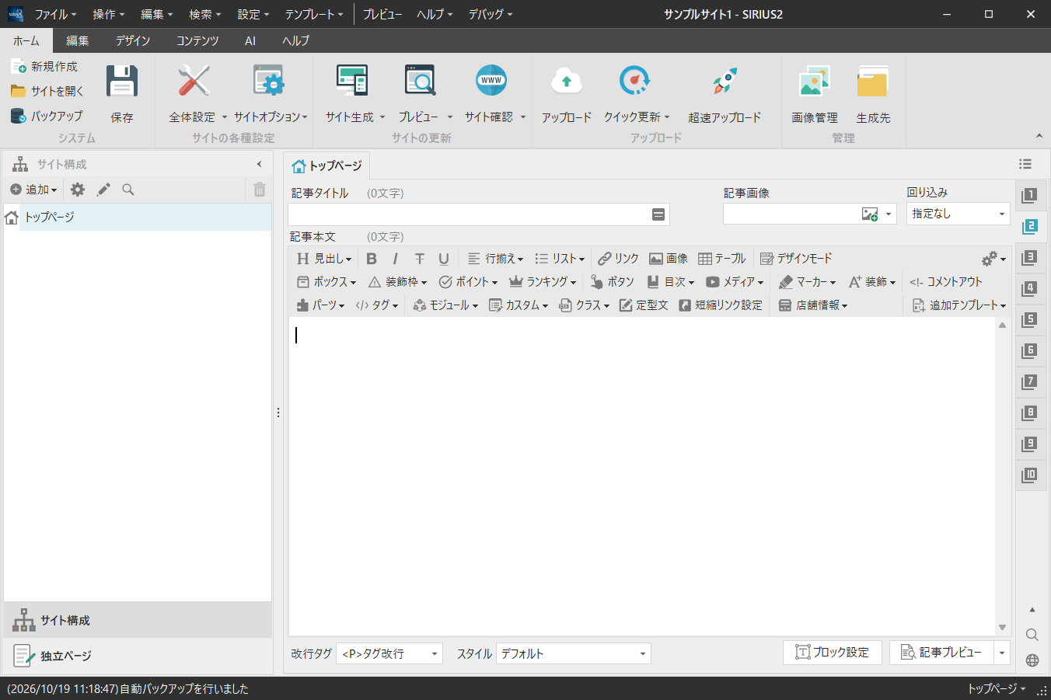This screenshot has height=700, width=1051.
Task: Click into the 記事タイトル input field
Action: [478, 214]
